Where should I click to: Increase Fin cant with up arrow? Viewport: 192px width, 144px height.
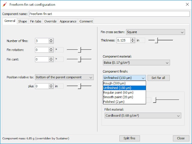pos(51,58)
